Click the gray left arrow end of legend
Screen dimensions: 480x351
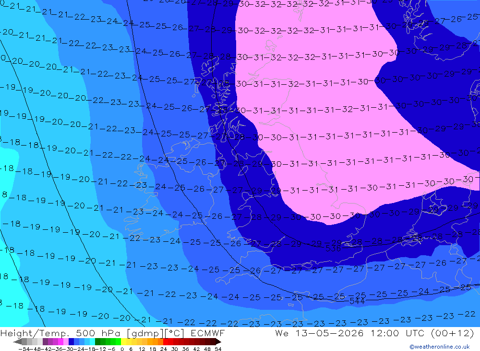17,342
